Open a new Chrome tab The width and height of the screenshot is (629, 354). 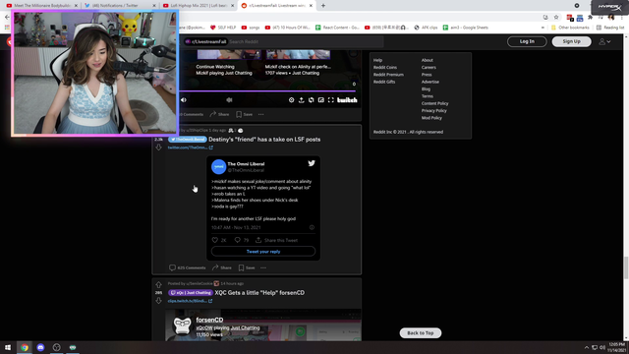pos(323,6)
